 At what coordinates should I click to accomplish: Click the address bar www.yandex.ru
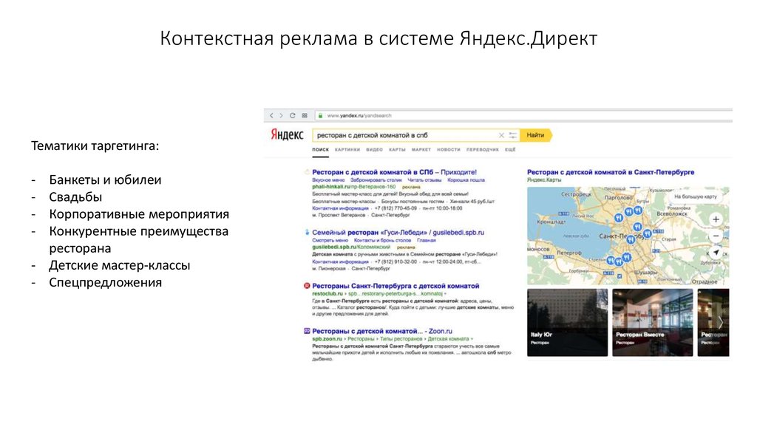(359, 116)
